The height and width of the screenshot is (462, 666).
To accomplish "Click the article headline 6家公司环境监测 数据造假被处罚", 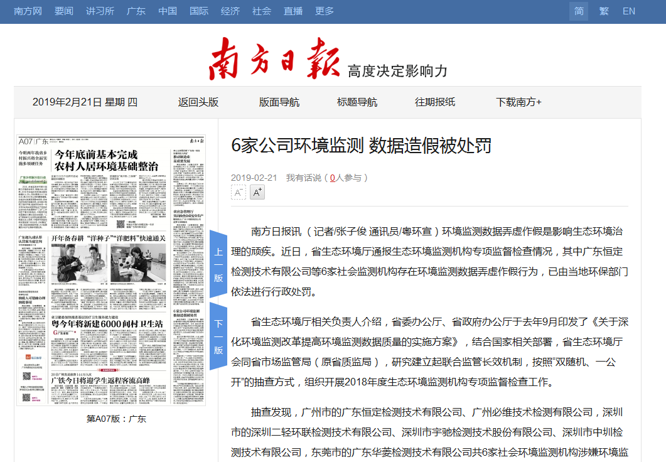I will [x=361, y=146].
